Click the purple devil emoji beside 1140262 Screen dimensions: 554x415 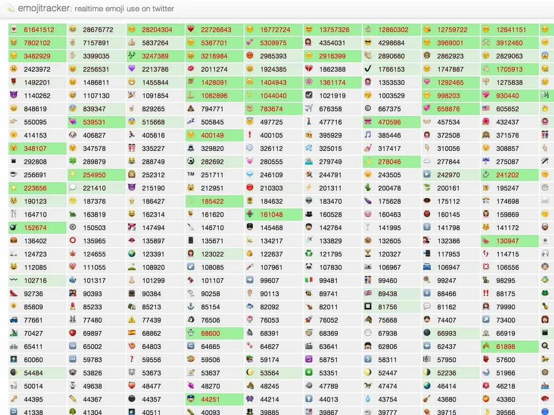coord(14,95)
